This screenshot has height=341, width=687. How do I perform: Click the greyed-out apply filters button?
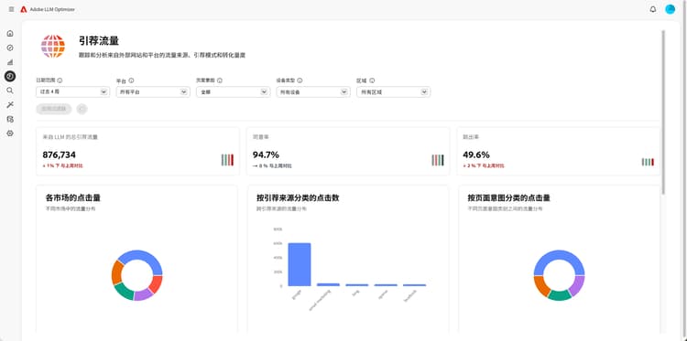(x=54, y=109)
